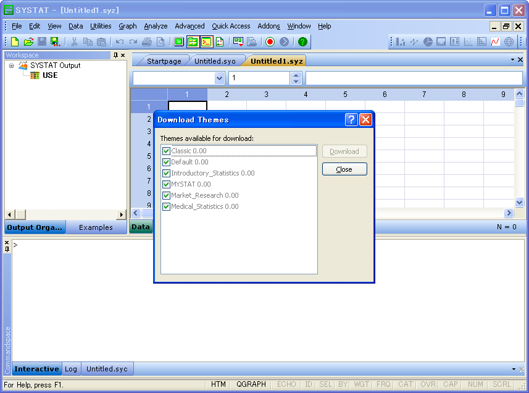The height and width of the screenshot is (393, 529).
Task: Click the data grid vertical scroll down arrow
Action: point(519,202)
